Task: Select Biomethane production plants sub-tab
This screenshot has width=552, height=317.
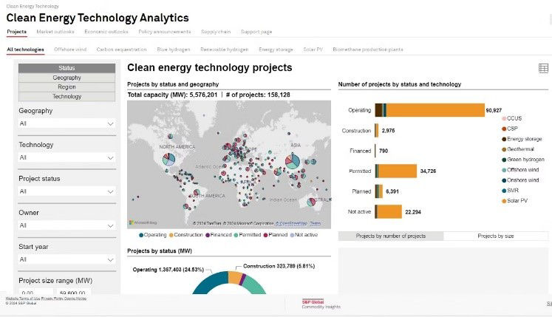Action: click(x=368, y=50)
